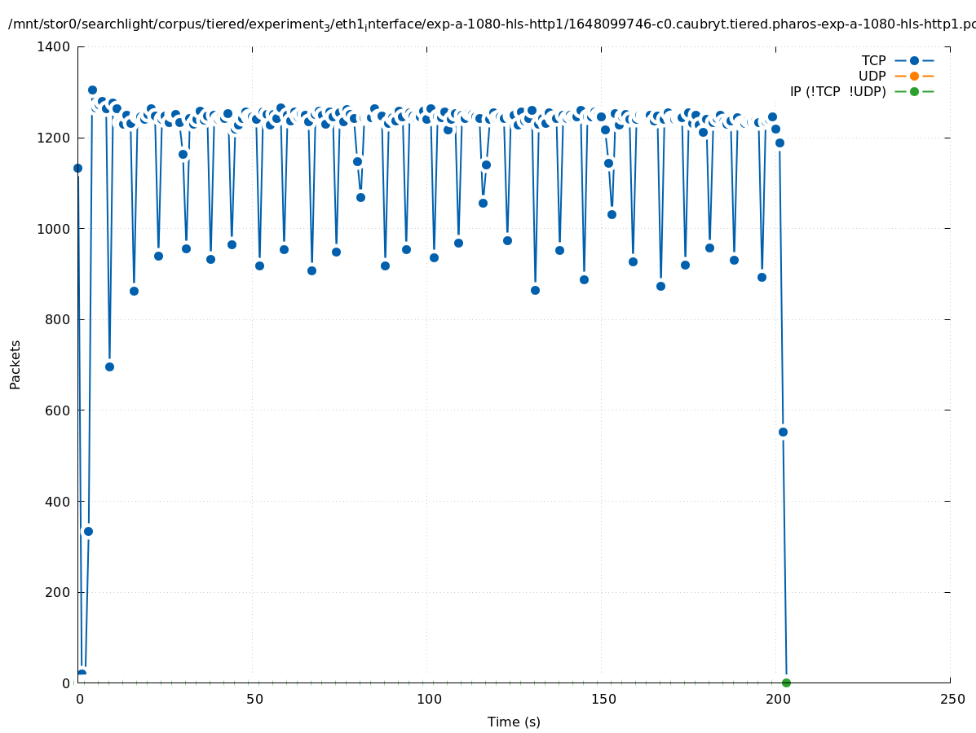976x733 pixels.
Task: Select the TCP legend label
Action: 873,60
